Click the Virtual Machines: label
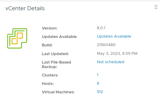This screenshot has height=109, width=160. pyautogui.click(x=58, y=92)
